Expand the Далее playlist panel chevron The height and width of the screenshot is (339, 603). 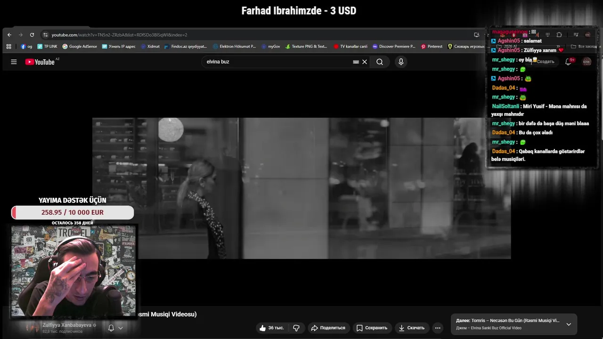click(x=569, y=324)
